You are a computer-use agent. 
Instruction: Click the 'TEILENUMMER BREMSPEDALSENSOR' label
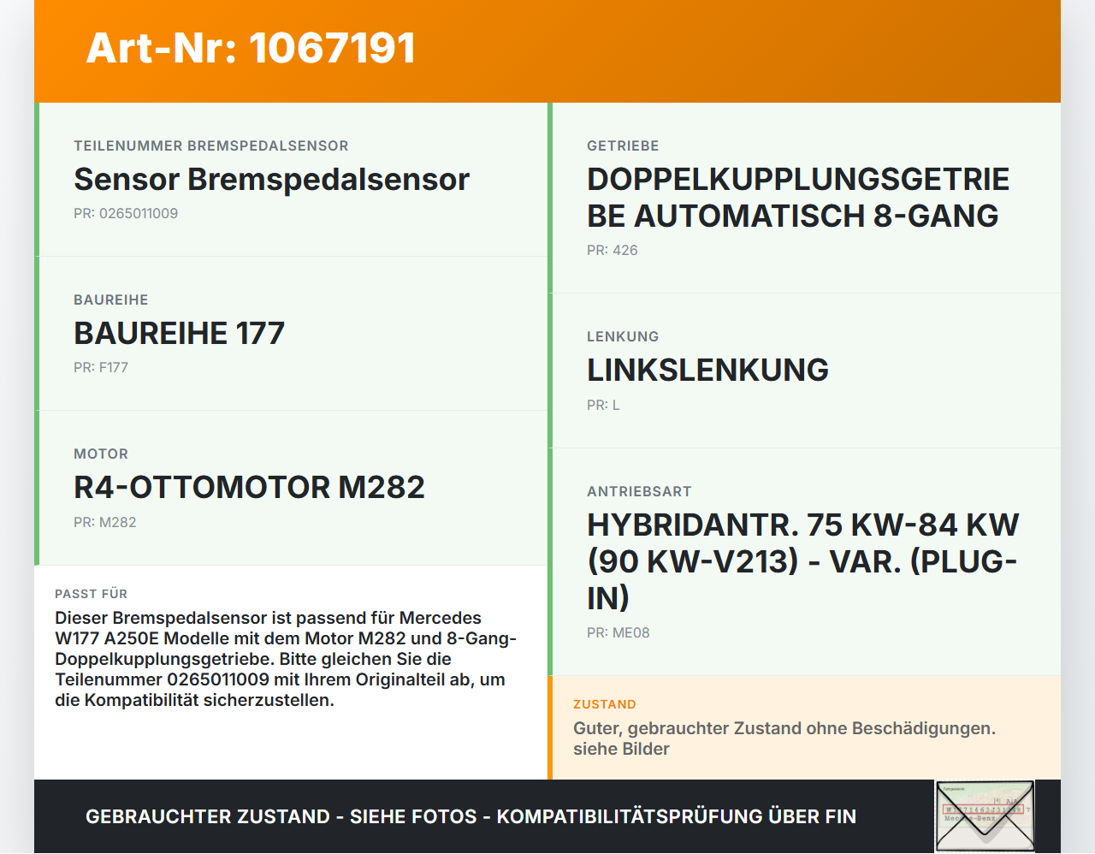pyautogui.click(x=211, y=146)
